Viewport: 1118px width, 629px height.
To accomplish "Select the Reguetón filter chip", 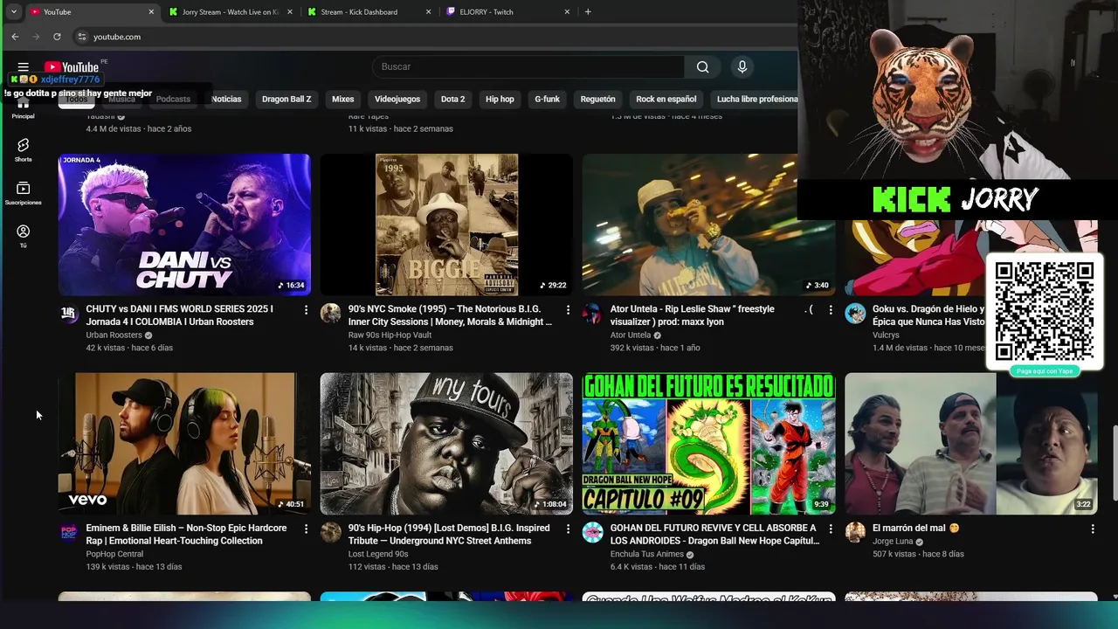I will pyautogui.click(x=597, y=100).
